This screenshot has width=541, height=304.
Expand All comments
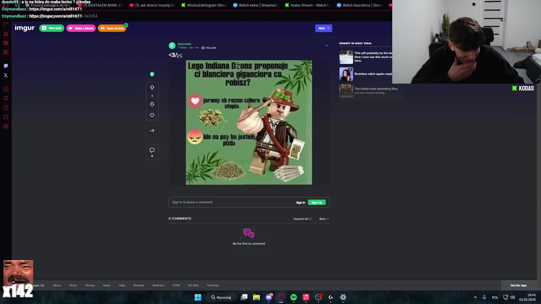[x=303, y=219]
